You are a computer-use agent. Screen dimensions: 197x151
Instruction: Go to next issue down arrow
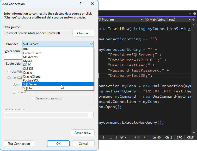(x=111, y=137)
